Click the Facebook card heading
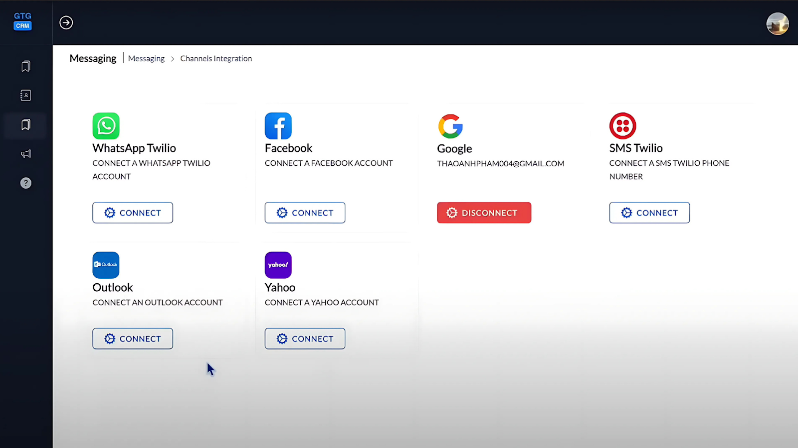The height and width of the screenshot is (448, 798). point(288,148)
